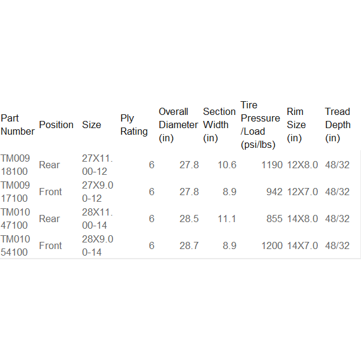Click the 14X8.0 rim size cell

pos(302,219)
